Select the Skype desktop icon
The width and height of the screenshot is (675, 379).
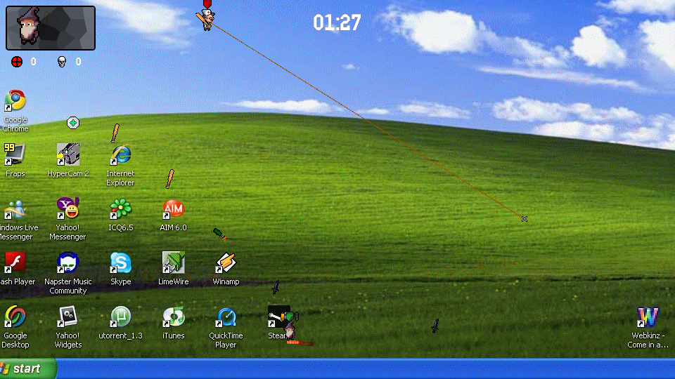click(x=120, y=262)
